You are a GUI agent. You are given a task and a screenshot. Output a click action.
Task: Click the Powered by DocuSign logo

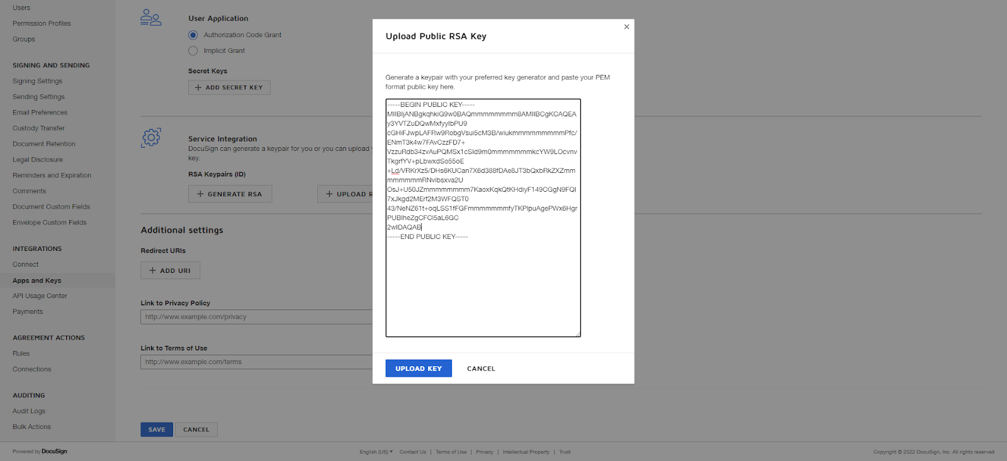pyautogui.click(x=40, y=452)
